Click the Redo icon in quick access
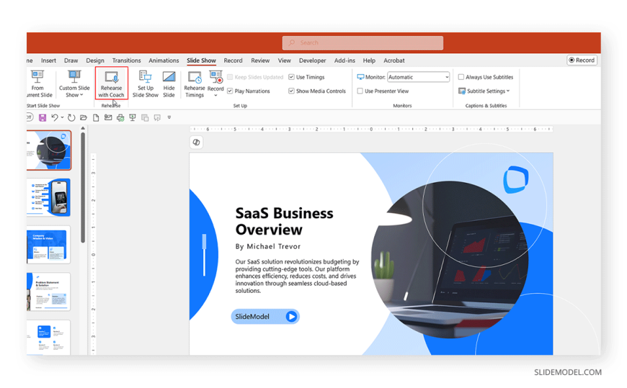This screenshot has height=388, width=627. 71,117
